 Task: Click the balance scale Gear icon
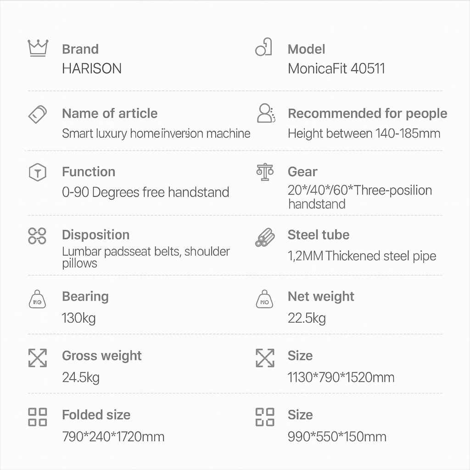(265, 172)
